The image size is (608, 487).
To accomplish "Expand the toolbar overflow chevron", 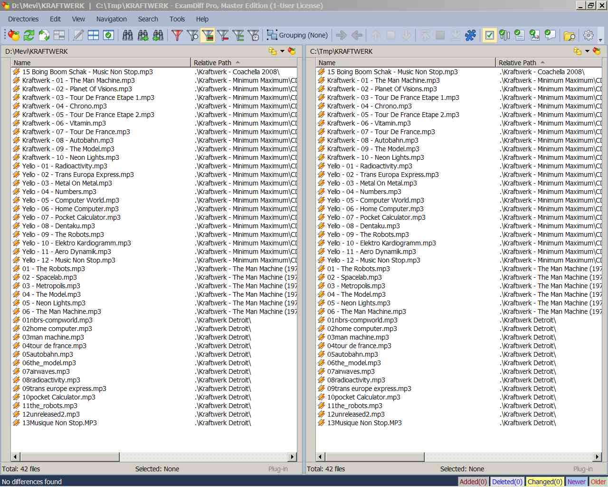I will [x=601, y=40].
